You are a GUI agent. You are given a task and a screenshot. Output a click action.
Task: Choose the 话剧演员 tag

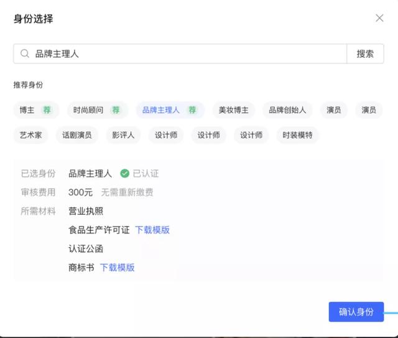tap(76, 135)
